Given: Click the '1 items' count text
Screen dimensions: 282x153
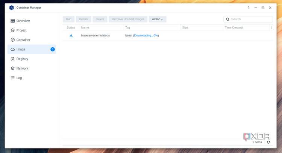Looking at the screenshot, I should point(257,142).
